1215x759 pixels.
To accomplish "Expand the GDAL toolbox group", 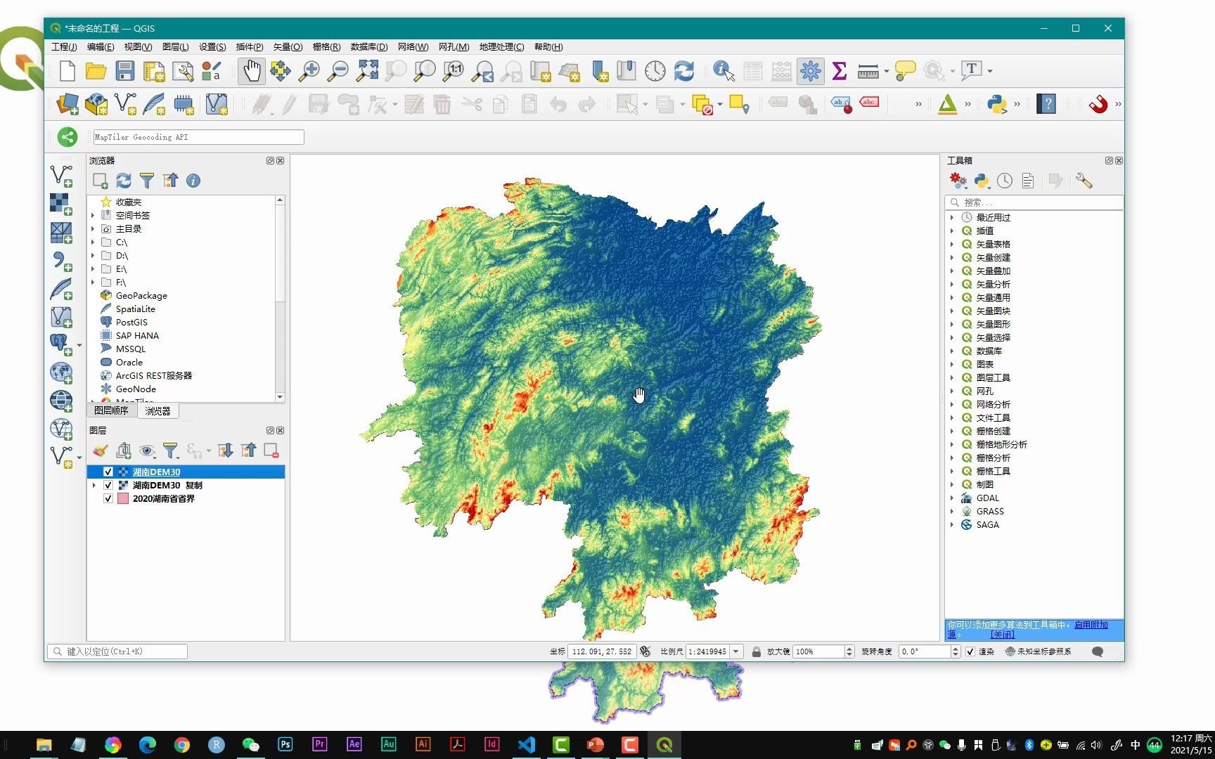I will coord(952,498).
